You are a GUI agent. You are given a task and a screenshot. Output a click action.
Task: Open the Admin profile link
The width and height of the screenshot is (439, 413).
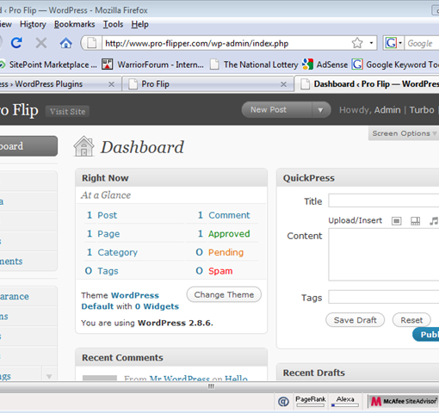(x=387, y=110)
